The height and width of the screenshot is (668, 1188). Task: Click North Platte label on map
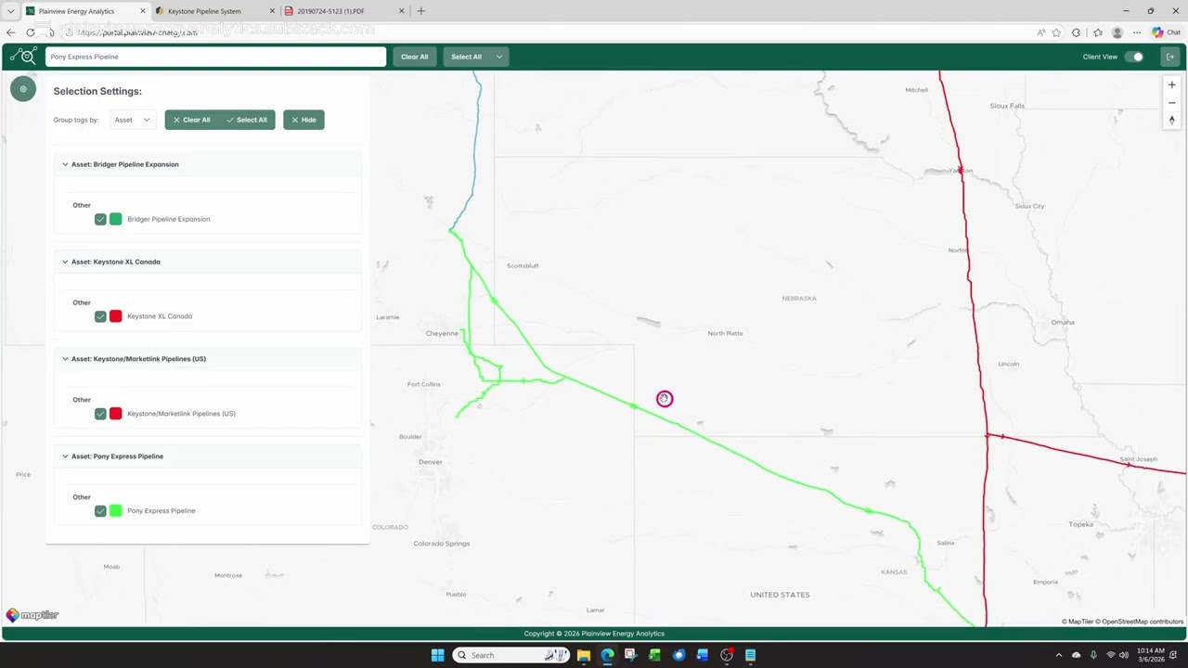click(725, 333)
